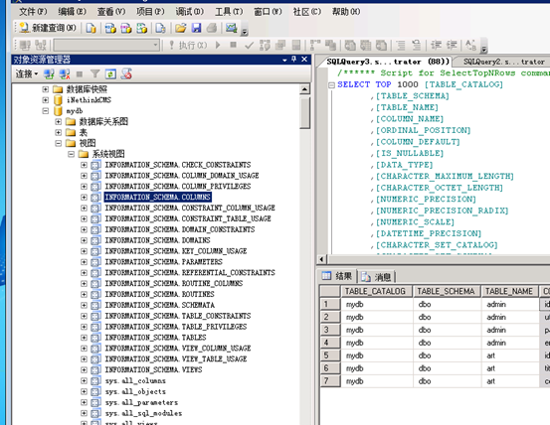Select sys.all_objects view
The image size is (550, 425).
tap(135, 391)
